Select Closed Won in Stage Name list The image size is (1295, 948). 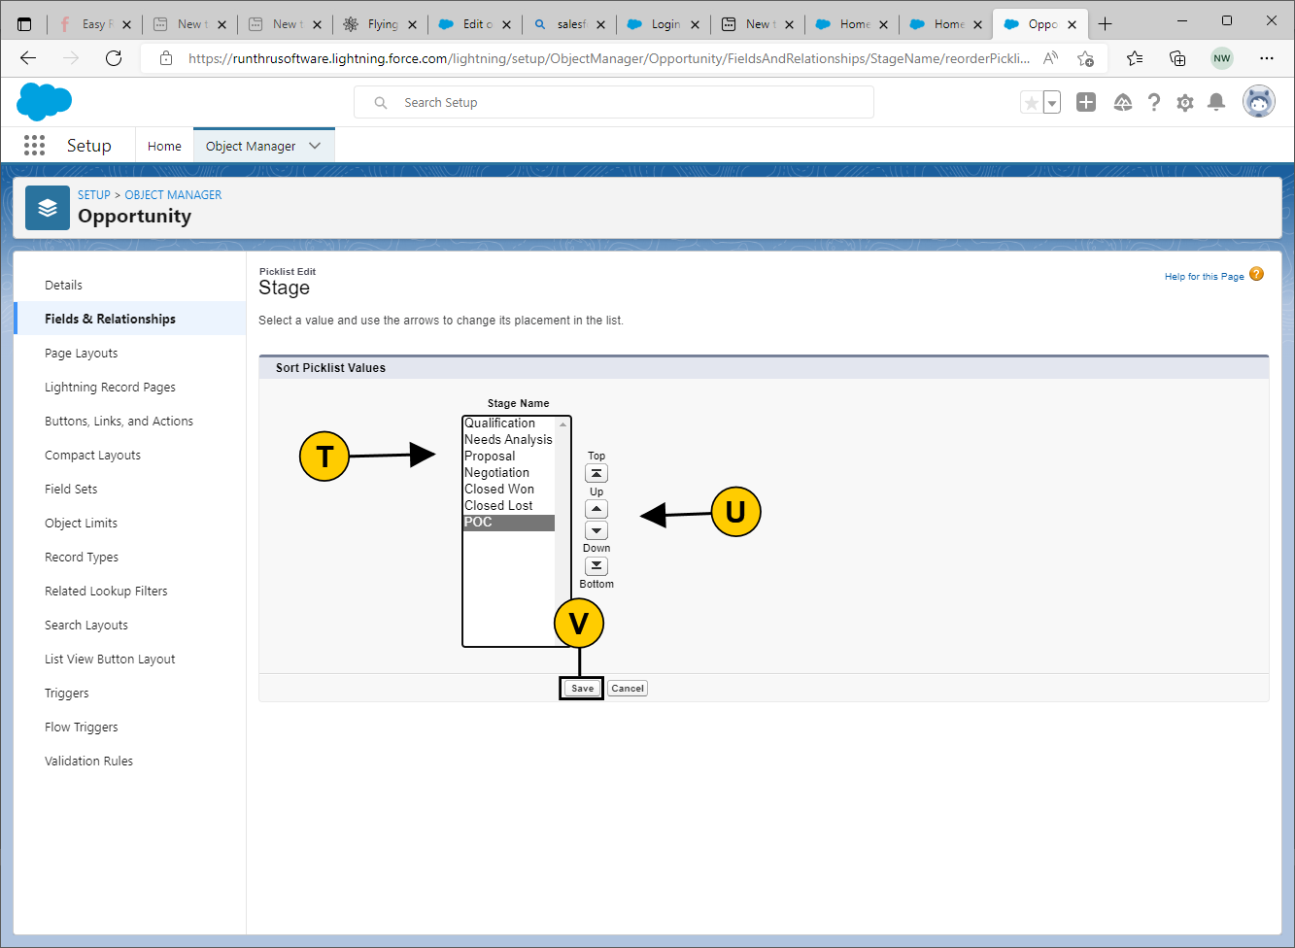coord(499,490)
